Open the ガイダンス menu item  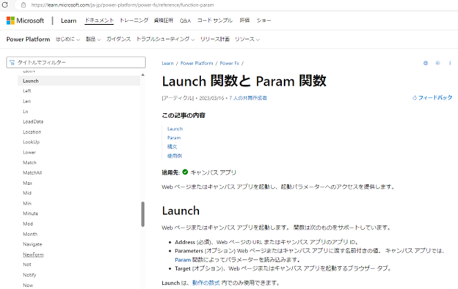(x=118, y=39)
